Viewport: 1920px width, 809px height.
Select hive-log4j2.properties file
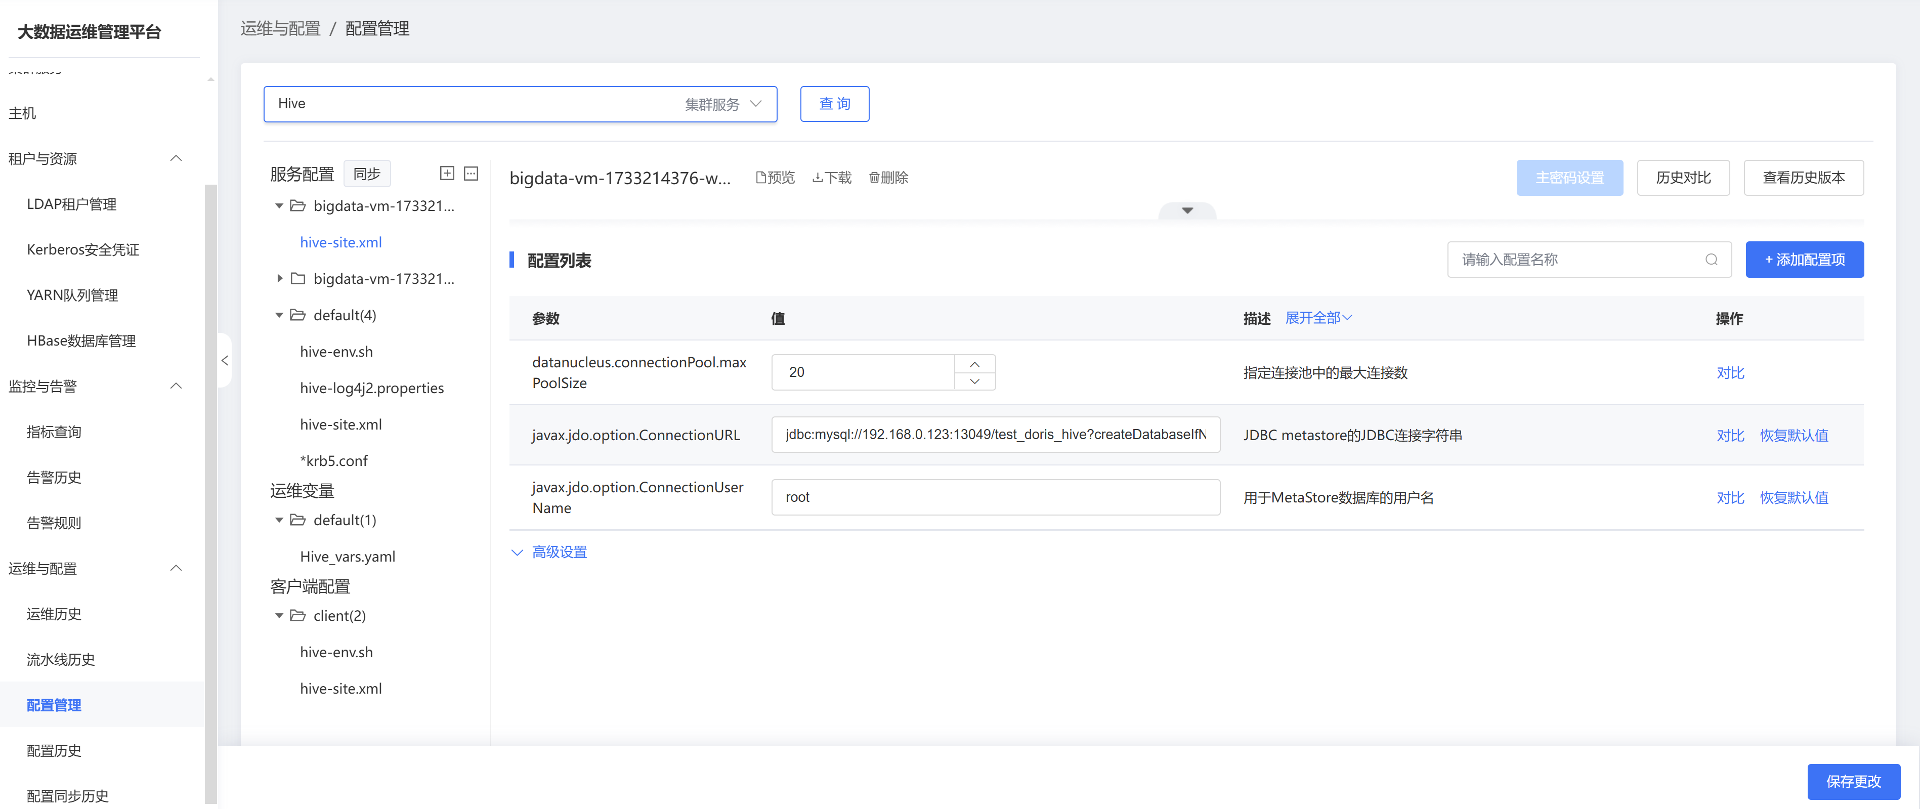coord(372,389)
